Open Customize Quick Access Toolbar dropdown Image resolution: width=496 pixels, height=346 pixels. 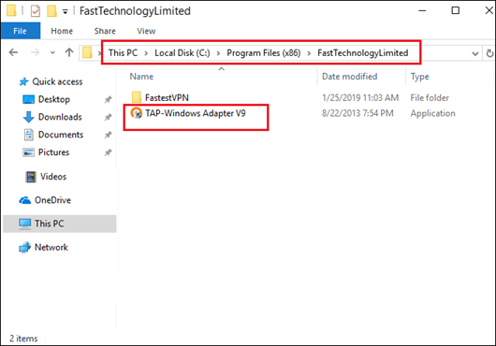(x=65, y=12)
